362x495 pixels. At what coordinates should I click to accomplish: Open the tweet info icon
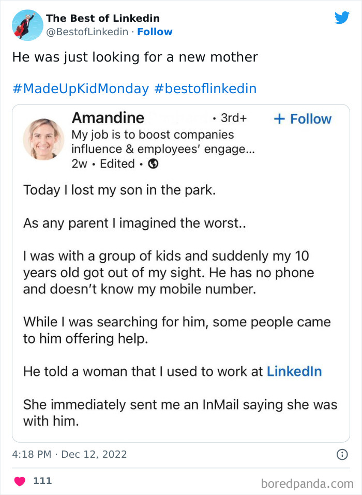point(342,454)
